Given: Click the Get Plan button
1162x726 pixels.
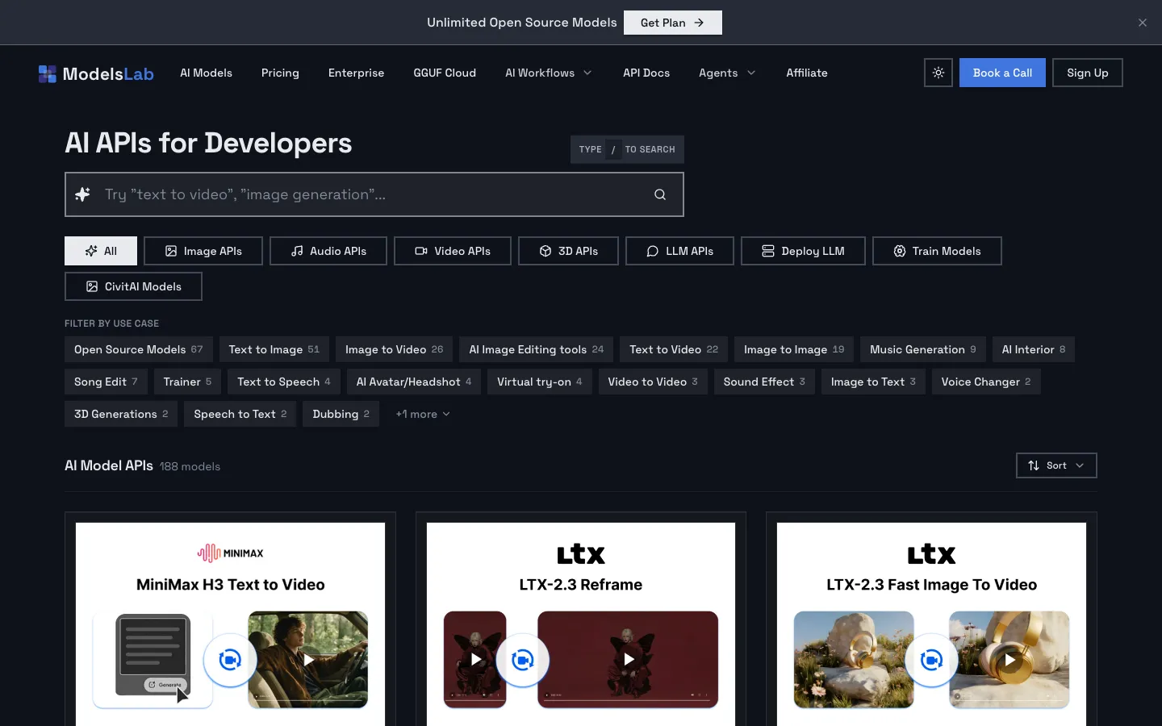Looking at the screenshot, I should pos(672,23).
